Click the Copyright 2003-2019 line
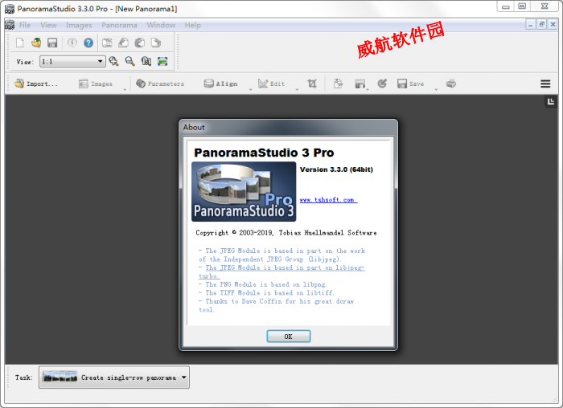 (286, 233)
